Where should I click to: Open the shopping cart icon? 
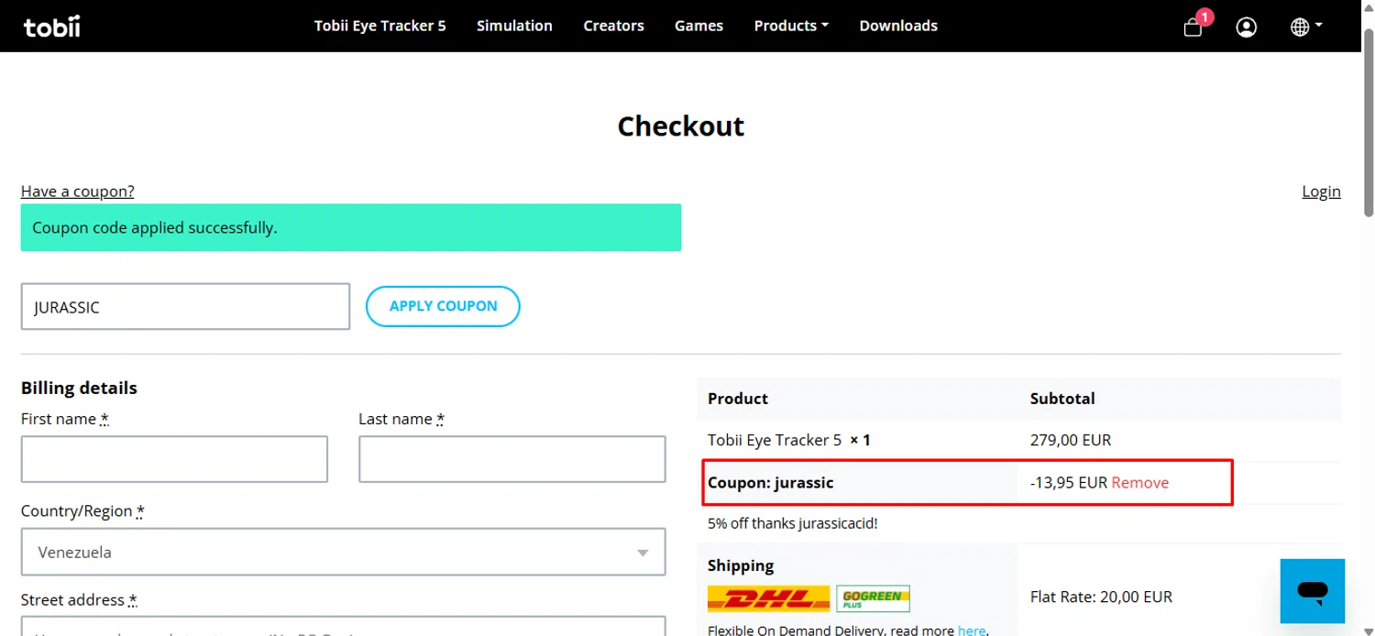[1193, 27]
